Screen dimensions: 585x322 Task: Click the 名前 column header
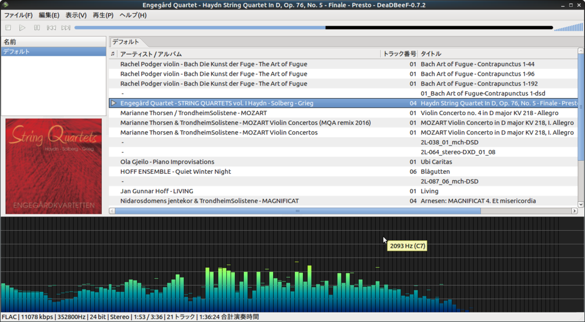53,42
